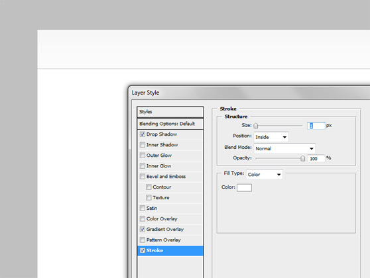Check the Texture sub-option box
The image size is (370, 278).
[x=149, y=197]
